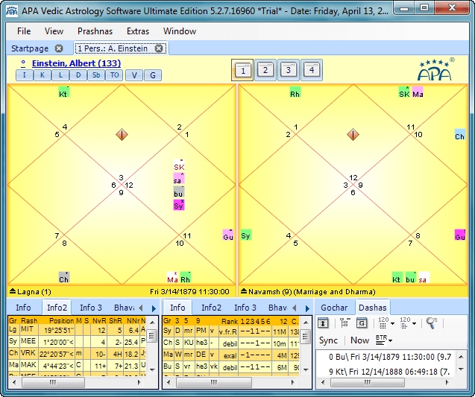Switch to the Gochar tab
Image resolution: width=475 pixels, height=397 pixels.
pos(334,308)
